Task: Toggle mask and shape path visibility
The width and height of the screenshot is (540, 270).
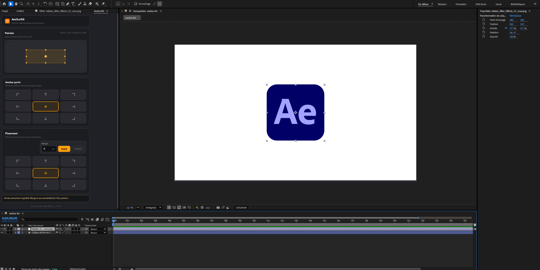Action: pos(179,208)
